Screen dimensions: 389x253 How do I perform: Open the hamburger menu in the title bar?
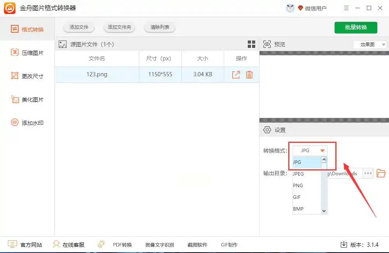click(347, 8)
